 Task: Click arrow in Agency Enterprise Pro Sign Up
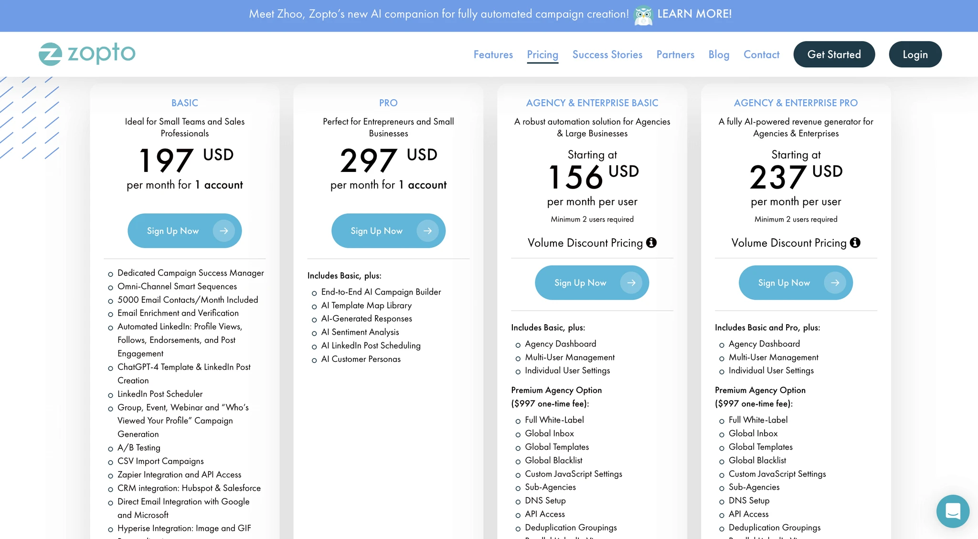(x=835, y=283)
